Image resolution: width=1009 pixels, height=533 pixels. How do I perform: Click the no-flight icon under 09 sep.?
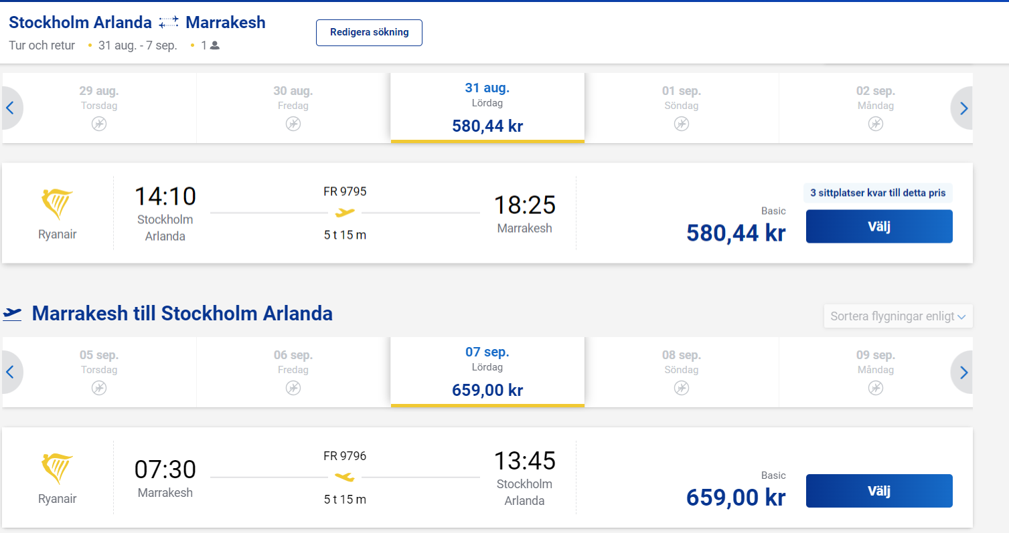pyautogui.click(x=876, y=388)
